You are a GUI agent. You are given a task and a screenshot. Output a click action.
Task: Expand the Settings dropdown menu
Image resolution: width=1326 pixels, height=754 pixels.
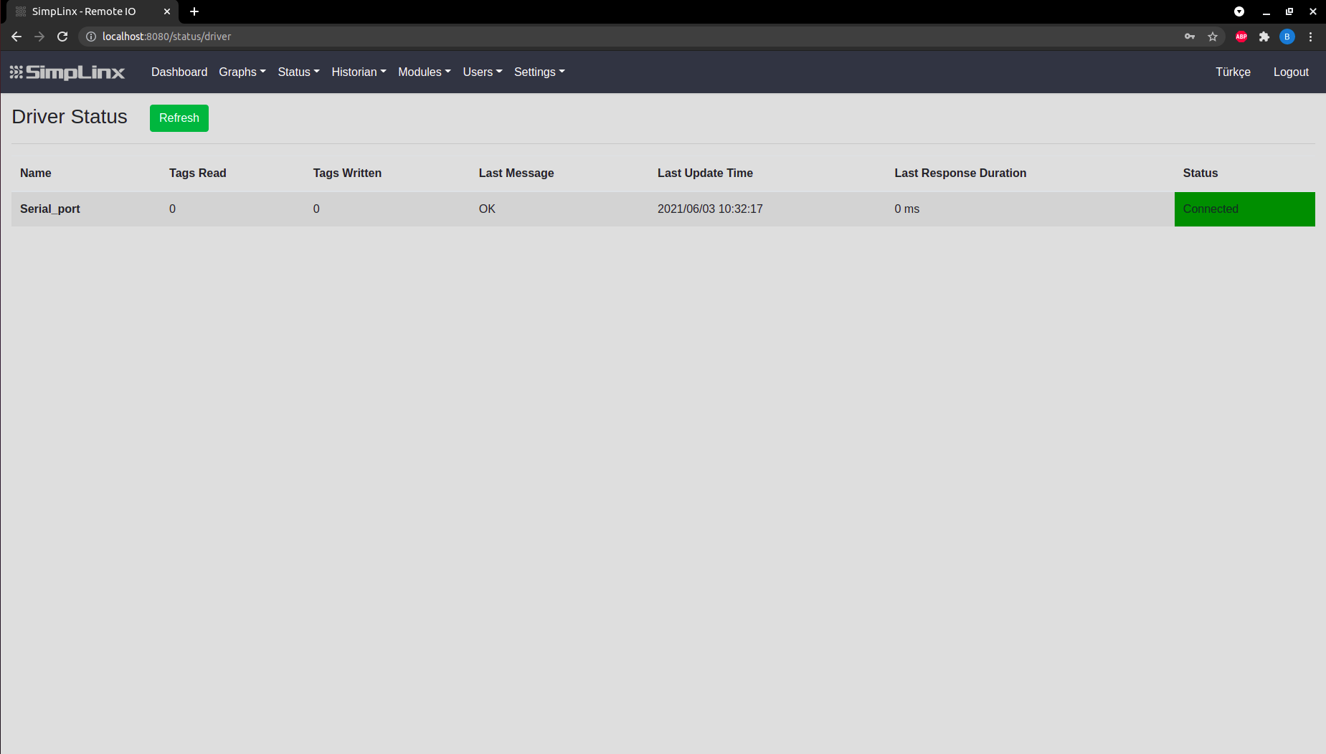(x=540, y=72)
